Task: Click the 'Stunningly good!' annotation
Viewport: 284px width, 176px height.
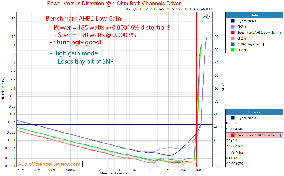Action: (x=76, y=42)
